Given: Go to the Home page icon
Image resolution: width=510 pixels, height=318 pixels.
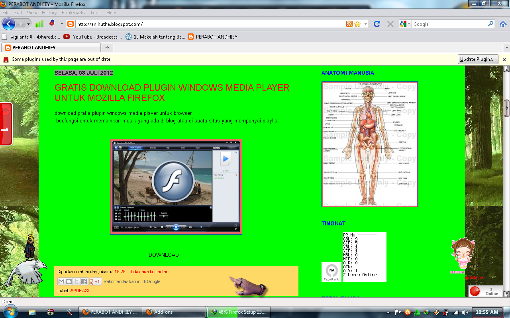Looking at the screenshot, I should point(503,24).
